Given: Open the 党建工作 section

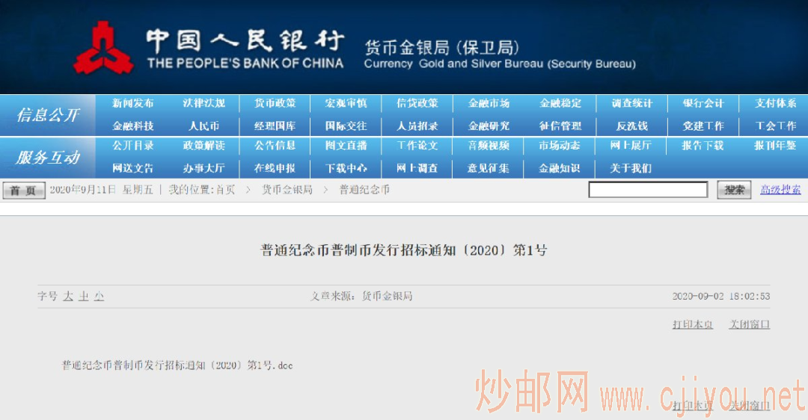Looking at the screenshot, I should pyautogui.click(x=703, y=126).
